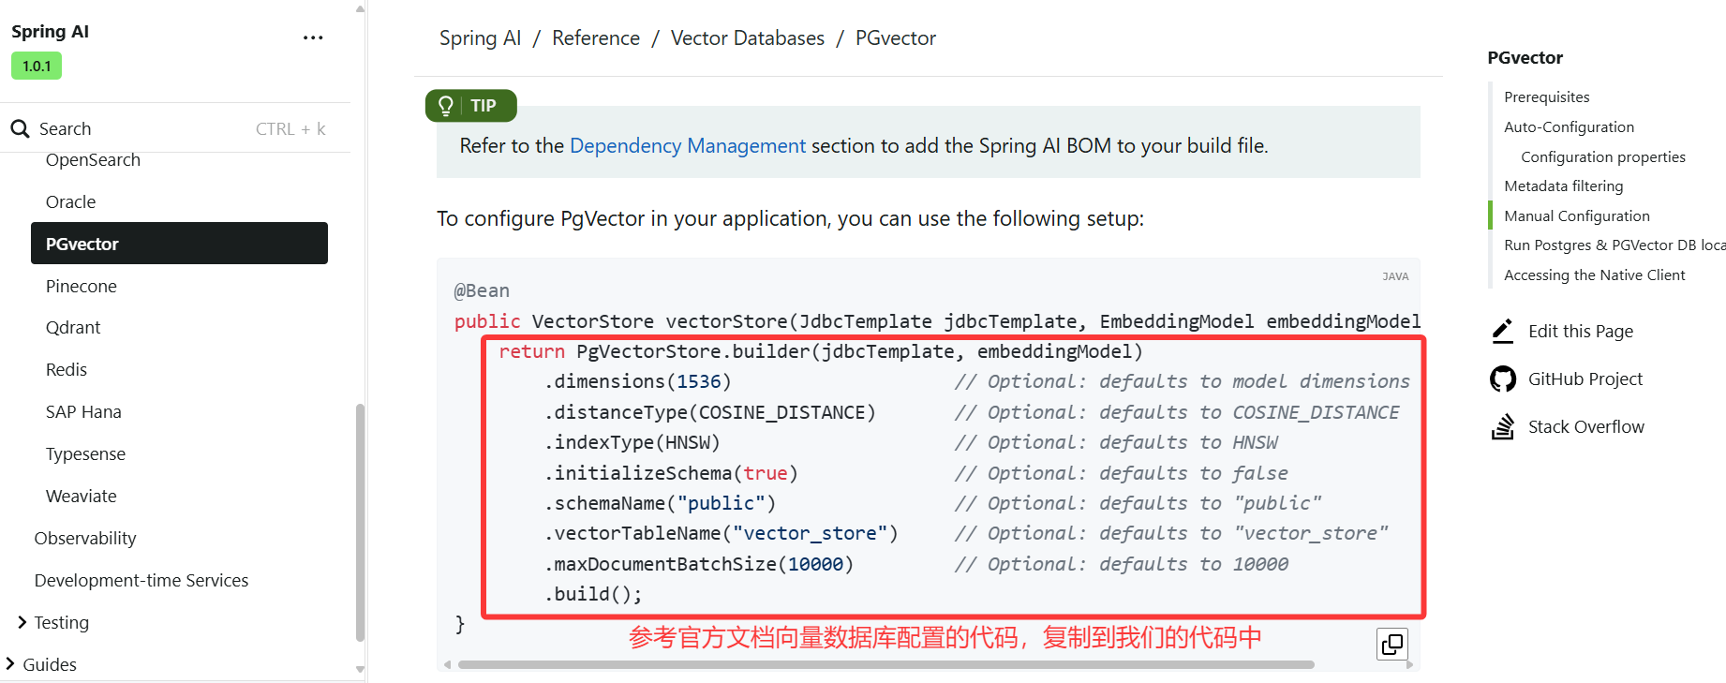The width and height of the screenshot is (1726, 683).
Task: Click the .build(); code line
Action: (593, 594)
